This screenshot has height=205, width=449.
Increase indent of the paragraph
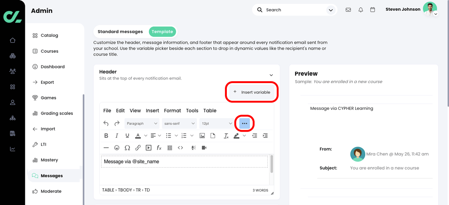click(265, 136)
